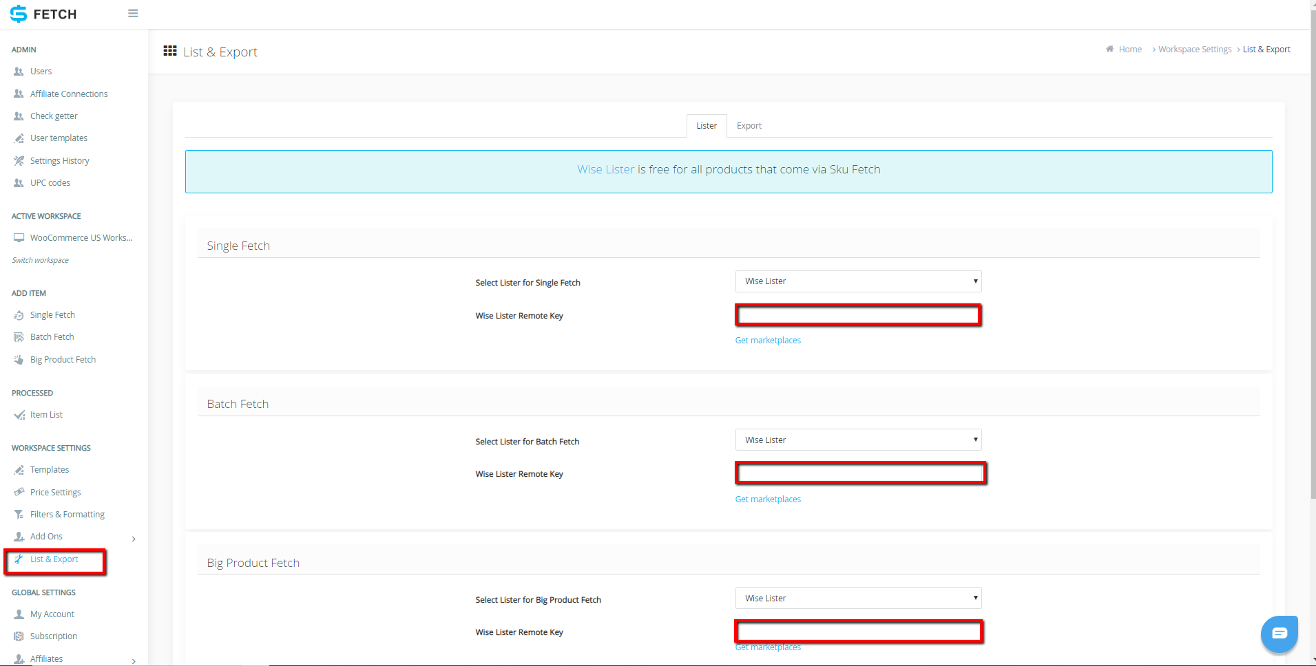Open Item List menu item
1316x666 pixels.
pos(46,415)
